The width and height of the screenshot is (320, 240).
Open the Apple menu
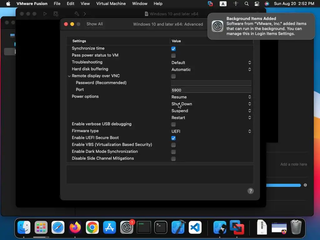pos(8,3)
